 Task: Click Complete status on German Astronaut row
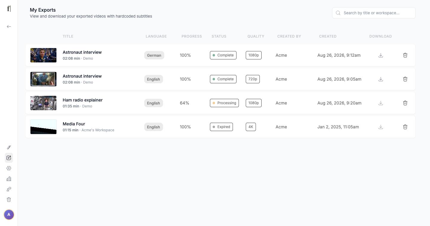[223, 55]
